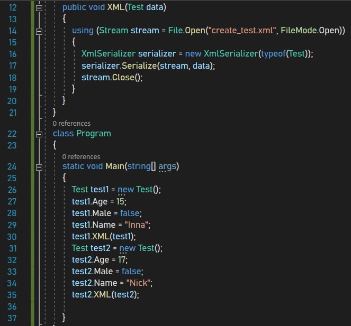Click the Test test2 = new Test() declaration
This screenshot has width=351, height=326.
117,248
